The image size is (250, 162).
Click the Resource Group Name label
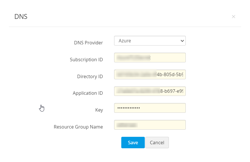(78, 127)
